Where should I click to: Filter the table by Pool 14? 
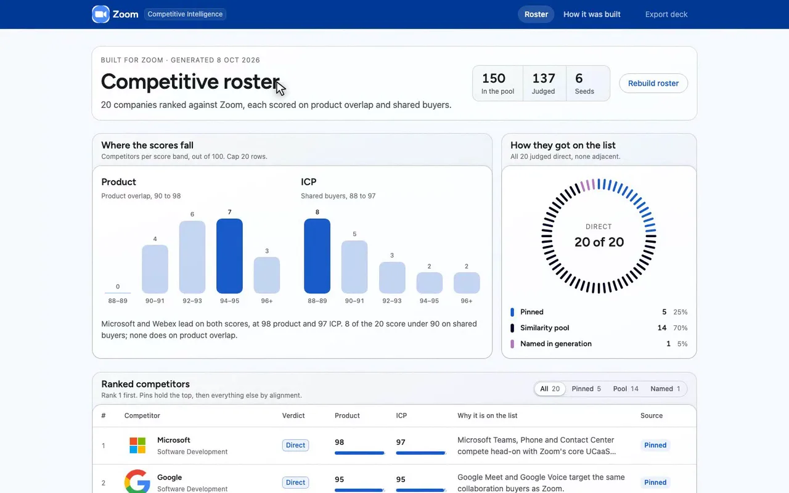click(x=626, y=389)
